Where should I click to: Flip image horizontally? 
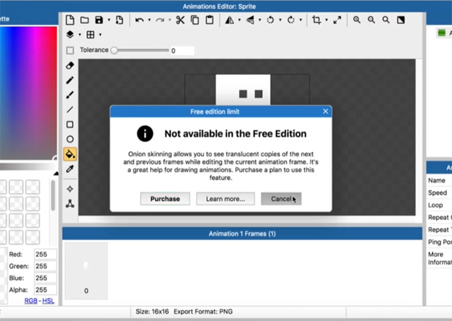pos(229,20)
